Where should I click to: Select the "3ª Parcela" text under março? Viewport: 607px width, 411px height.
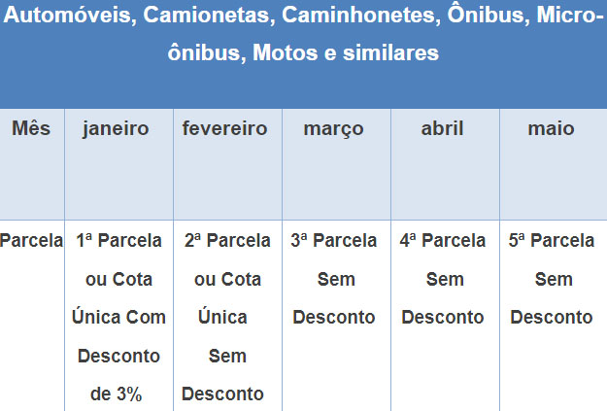(336, 241)
